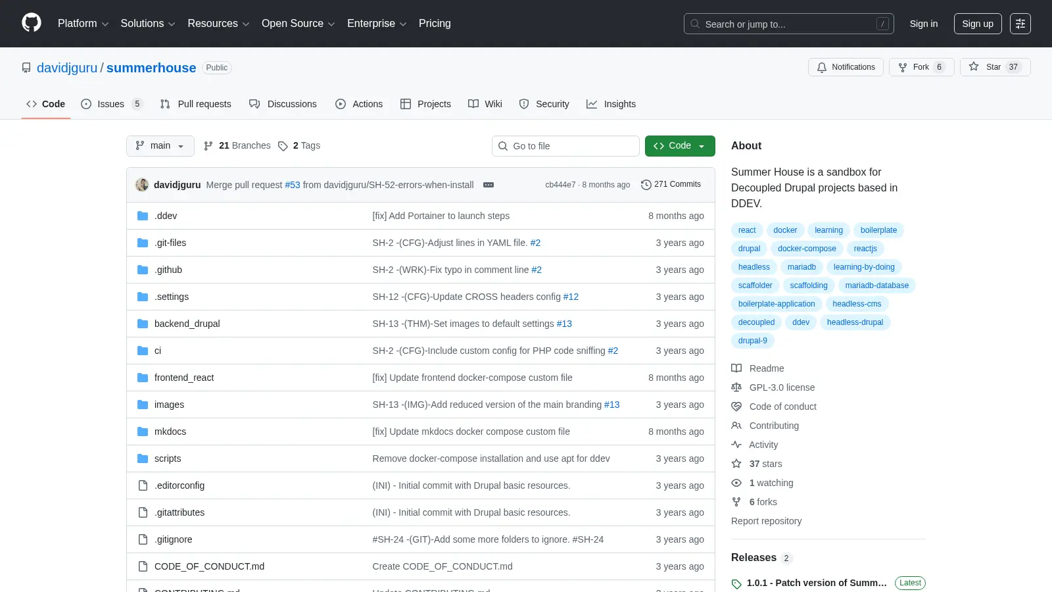Screen dimensions: 1052x592
Task: Switch to the Pull requests tab
Action: point(196,104)
